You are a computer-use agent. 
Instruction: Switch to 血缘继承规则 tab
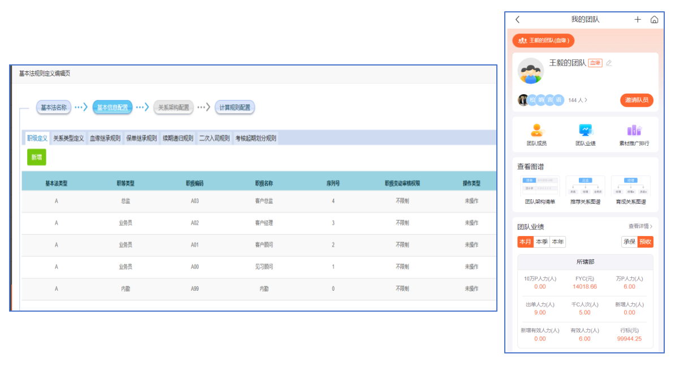point(105,138)
